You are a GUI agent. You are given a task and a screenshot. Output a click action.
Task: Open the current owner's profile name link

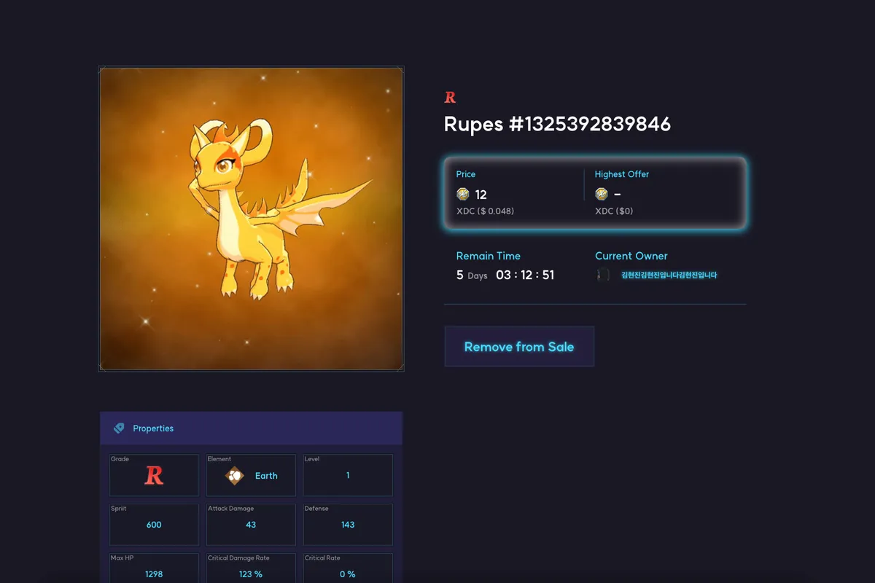click(669, 275)
